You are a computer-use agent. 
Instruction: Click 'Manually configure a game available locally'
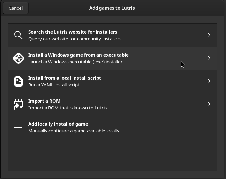point(74,131)
